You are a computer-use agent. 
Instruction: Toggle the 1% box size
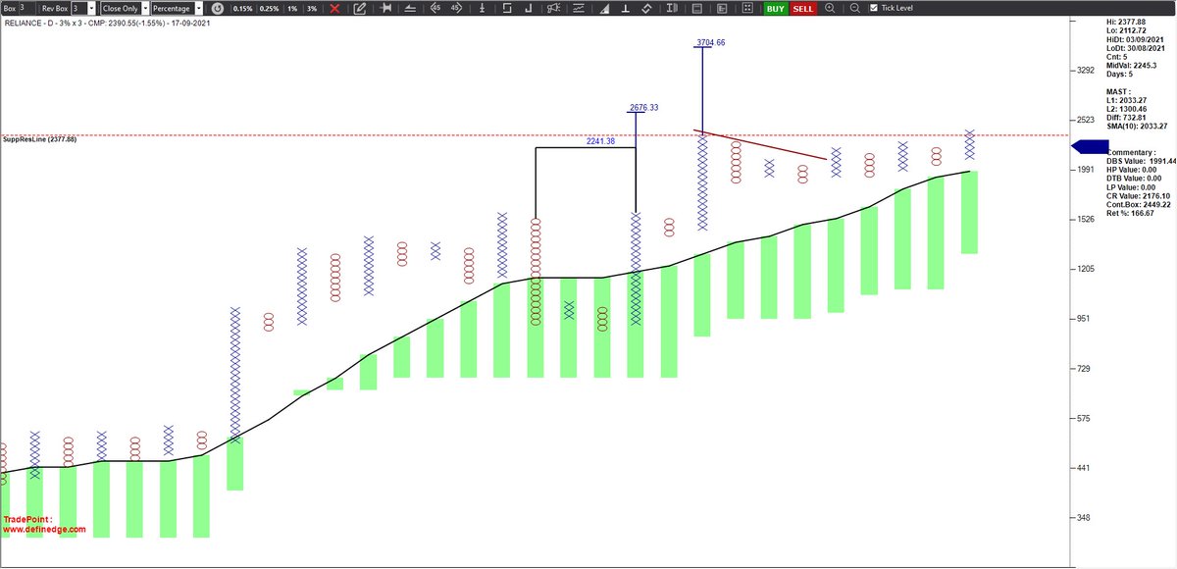click(294, 9)
